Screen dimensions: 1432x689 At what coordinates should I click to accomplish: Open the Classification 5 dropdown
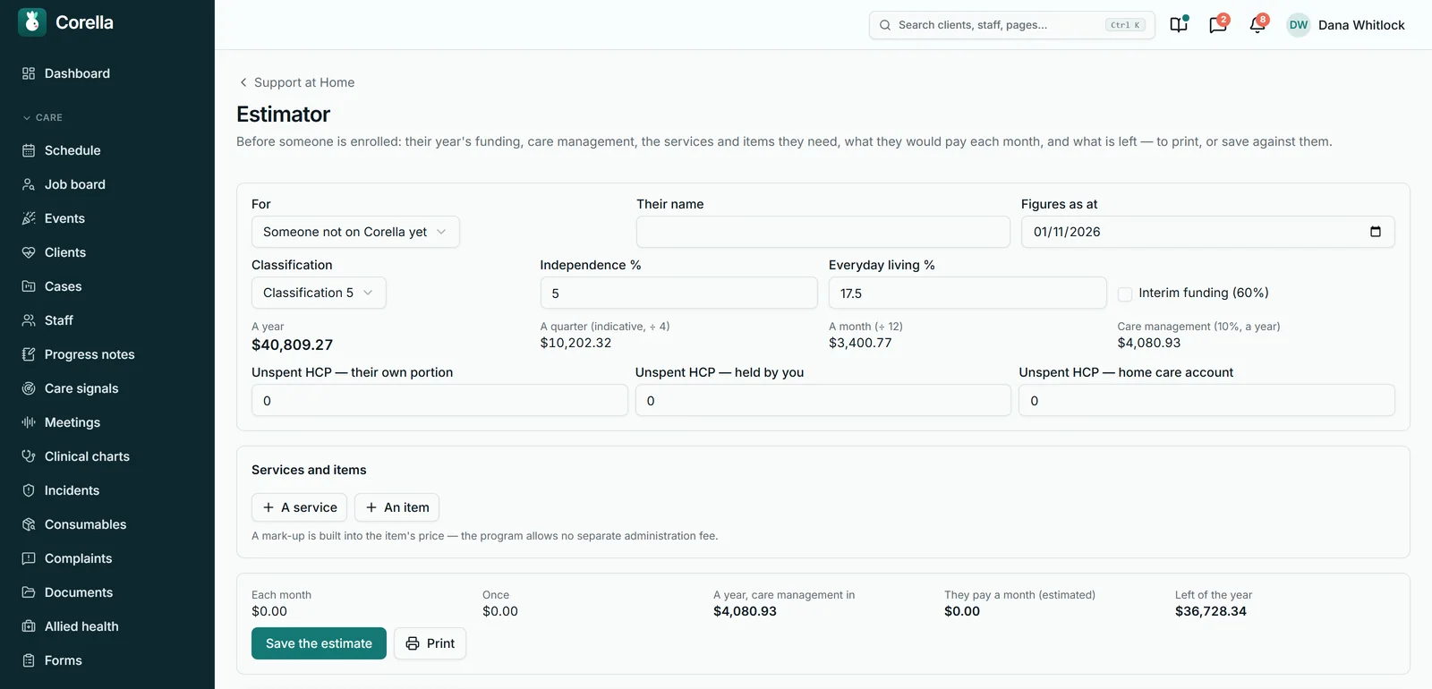click(319, 293)
